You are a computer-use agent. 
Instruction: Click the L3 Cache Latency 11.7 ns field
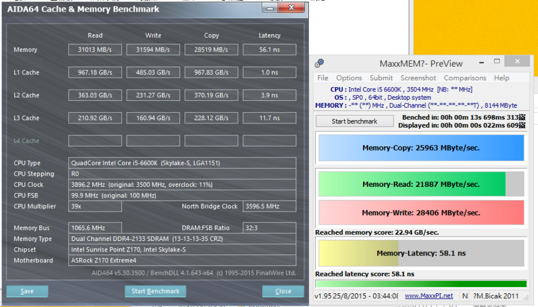[270, 118]
